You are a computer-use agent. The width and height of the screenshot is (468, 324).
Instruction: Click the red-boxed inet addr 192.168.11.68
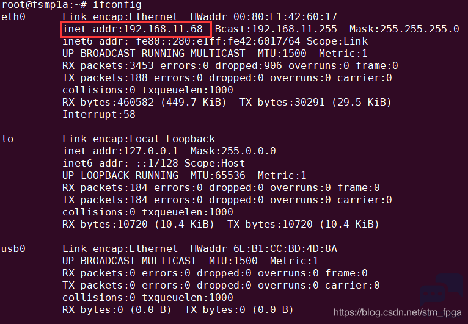click(136, 29)
